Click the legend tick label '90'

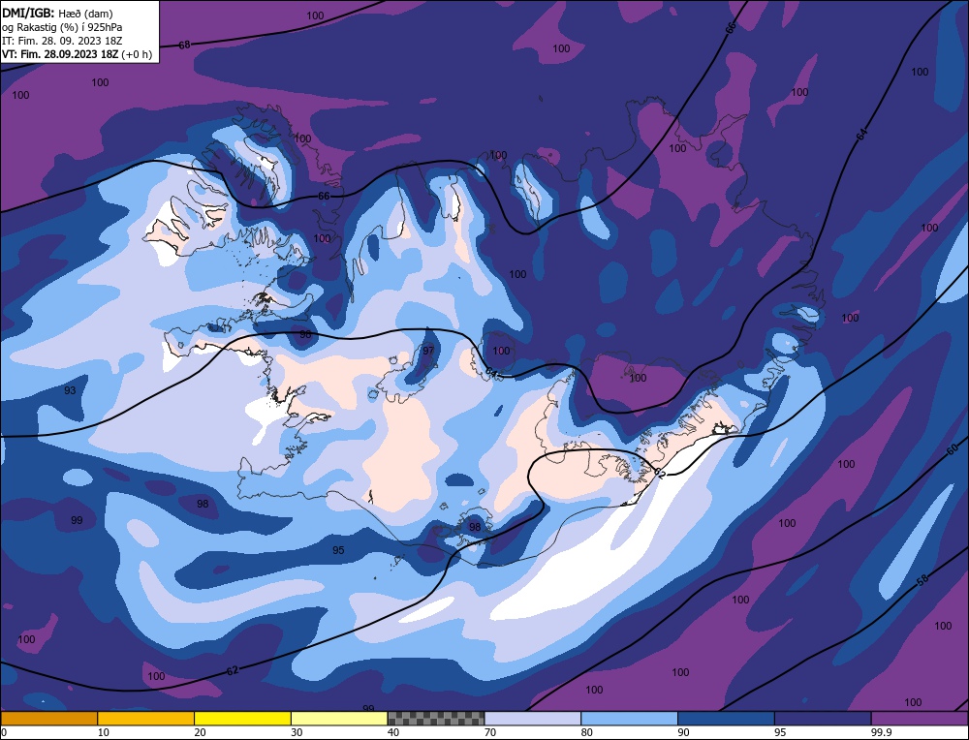coord(683,732)
